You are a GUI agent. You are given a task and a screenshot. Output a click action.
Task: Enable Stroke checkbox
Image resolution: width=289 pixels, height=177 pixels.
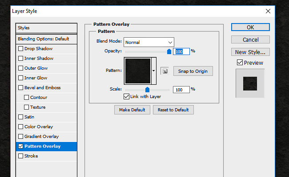pyautogui.click(x=20, y=156)
